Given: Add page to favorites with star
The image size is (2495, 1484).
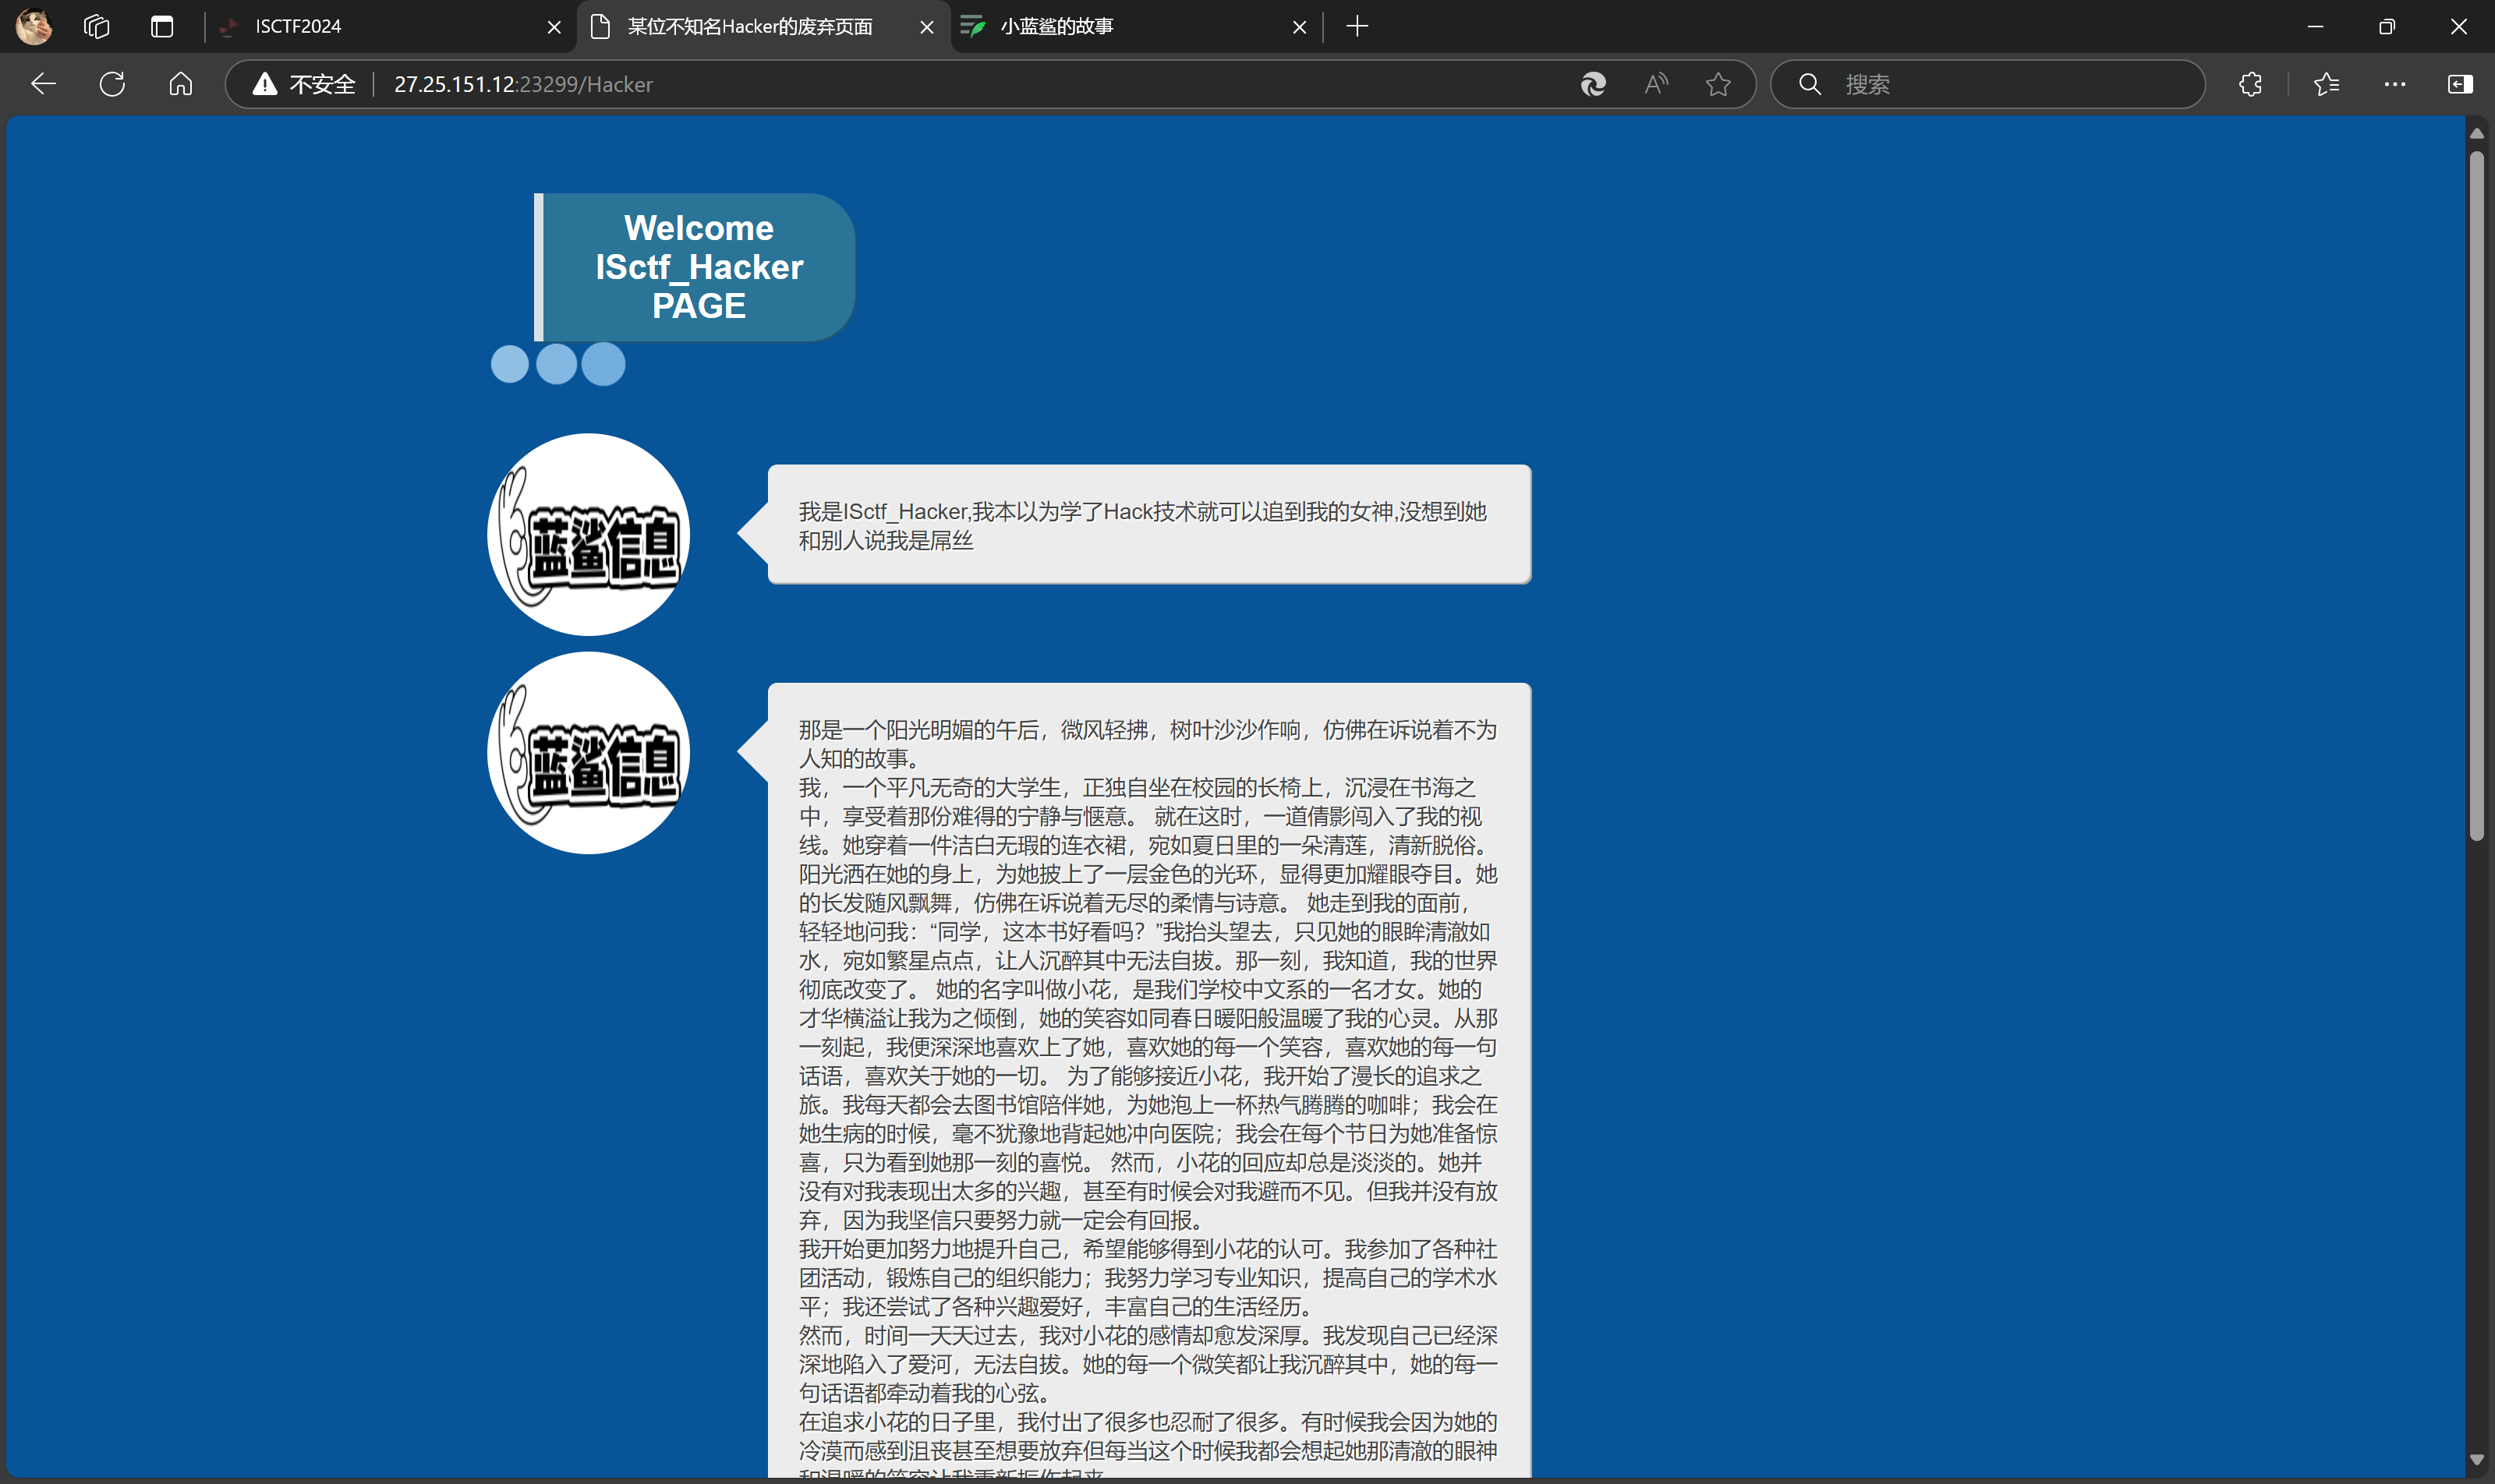Looking at the screenshot, I should click(1718, 84).
